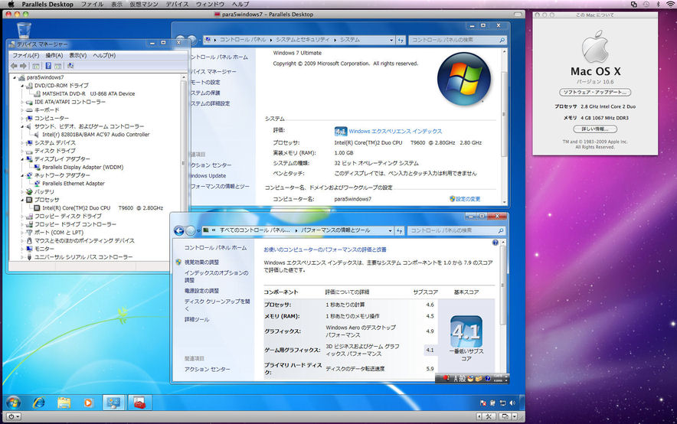Open the デバイス menu in the Mac menu bar

tap(178, 4)
